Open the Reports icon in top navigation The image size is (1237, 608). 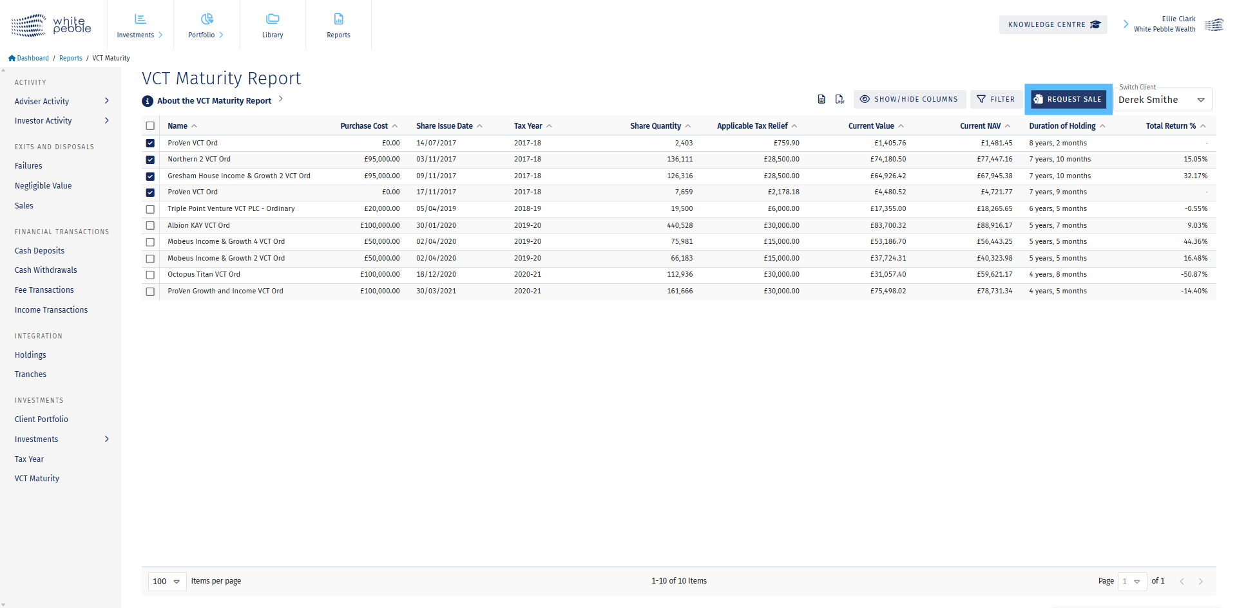tap(338, 19)
